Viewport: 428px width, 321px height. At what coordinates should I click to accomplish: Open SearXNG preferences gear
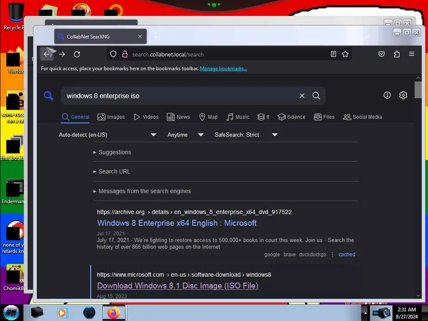pyautogui.click(x=403, y=95)
